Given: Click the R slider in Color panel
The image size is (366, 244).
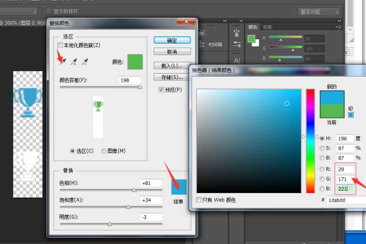Looking at the screenshot, I should (x=285, y=38).
